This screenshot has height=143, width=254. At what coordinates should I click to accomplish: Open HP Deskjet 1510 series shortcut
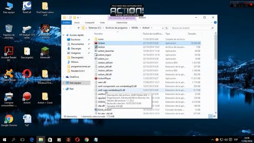coord(27,32)
